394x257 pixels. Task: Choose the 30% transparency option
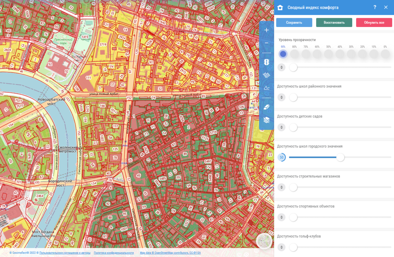351,54
